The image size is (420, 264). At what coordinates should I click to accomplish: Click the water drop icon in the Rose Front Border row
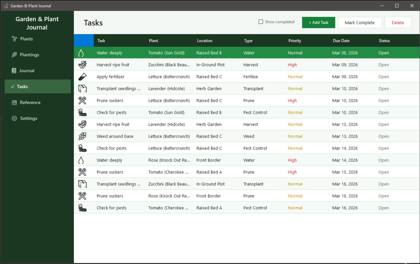coord(81,160)
